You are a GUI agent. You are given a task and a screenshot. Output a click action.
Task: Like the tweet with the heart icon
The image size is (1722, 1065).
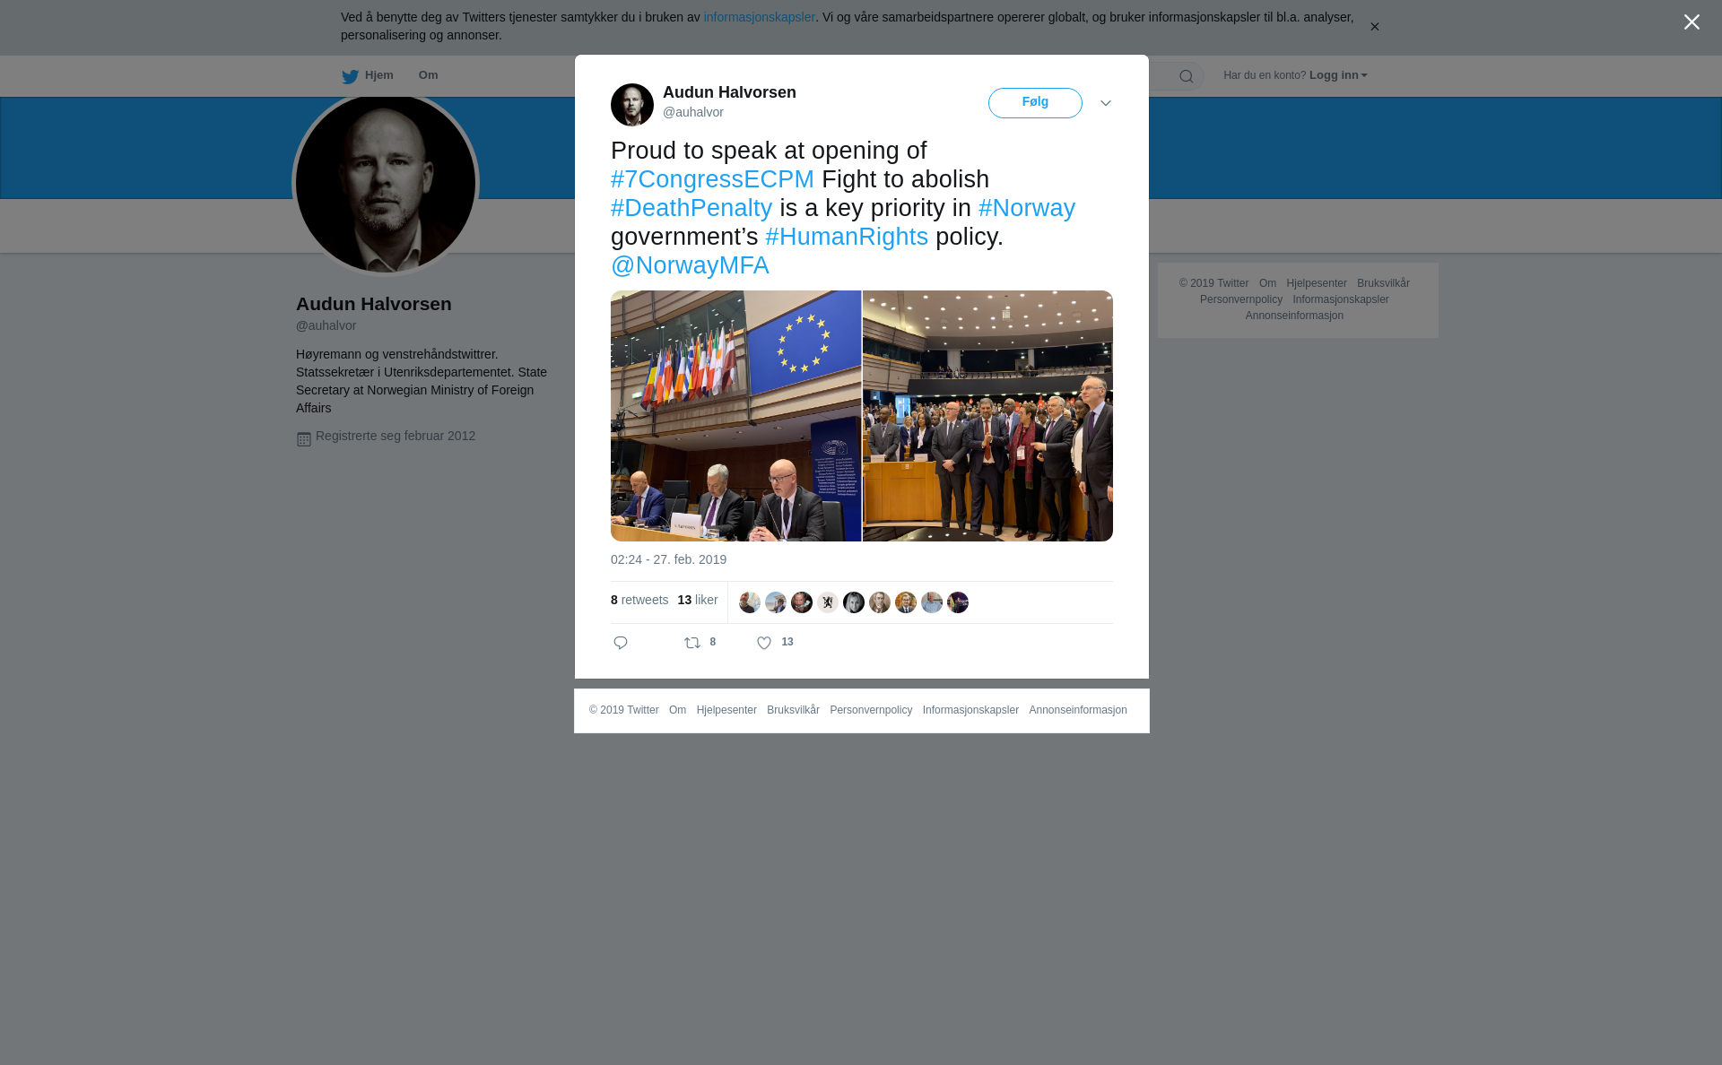click(x=764, y=643)
